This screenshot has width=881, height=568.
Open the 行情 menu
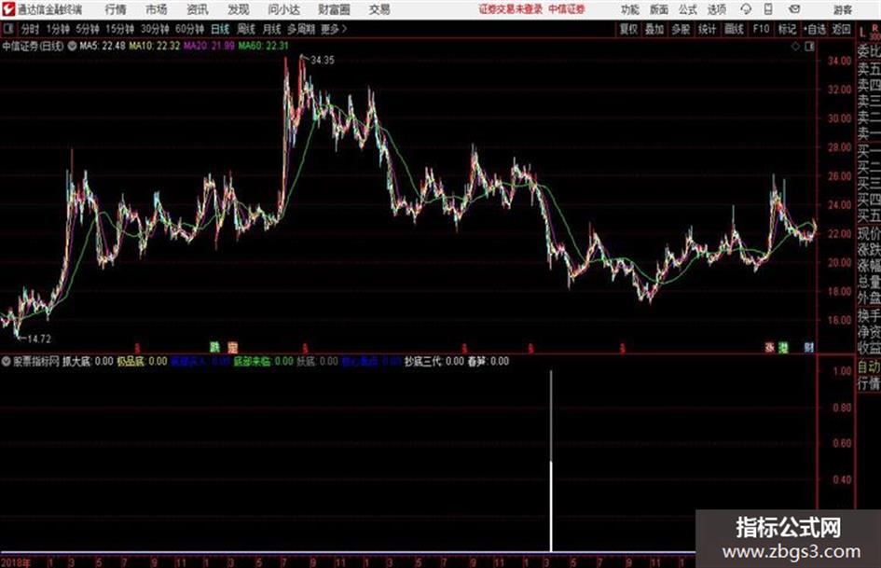[x=116, y=9]
